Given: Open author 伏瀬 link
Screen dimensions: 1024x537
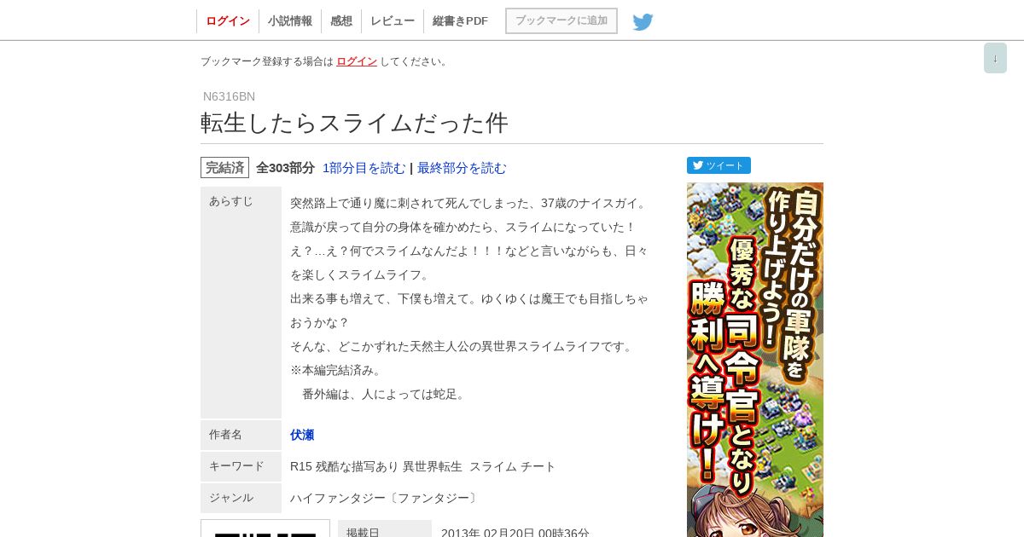Looking at the screenshot, I should click(302, 435).
